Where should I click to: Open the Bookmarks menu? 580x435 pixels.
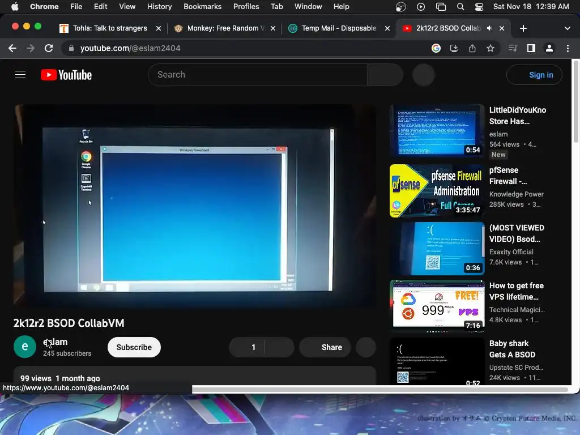(x=202, y=6)
